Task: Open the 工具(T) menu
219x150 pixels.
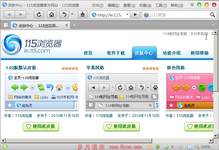Action: coord(161,5)
